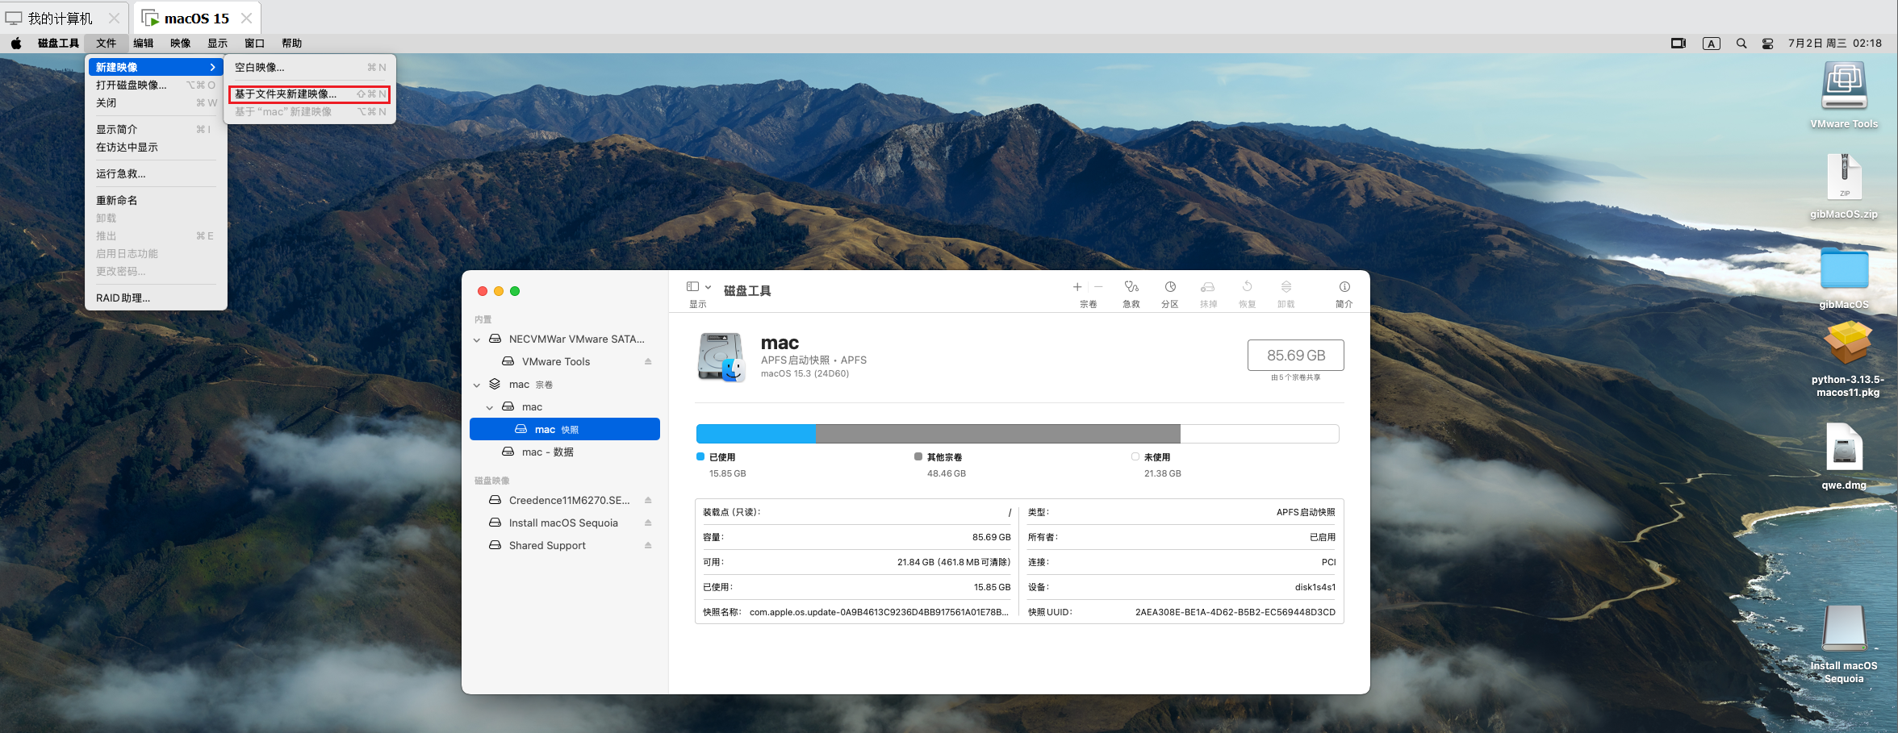
Task: Click the 85.69 GB capacity box
Action: pyautogui.click(x=1296, y=355)
